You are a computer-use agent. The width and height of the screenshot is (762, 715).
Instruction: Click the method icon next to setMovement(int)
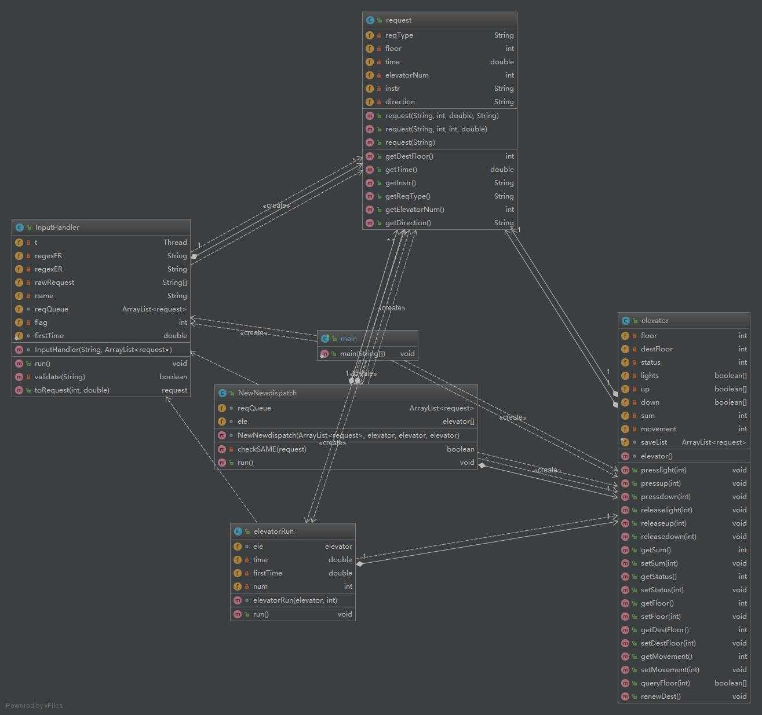[625, 670]
